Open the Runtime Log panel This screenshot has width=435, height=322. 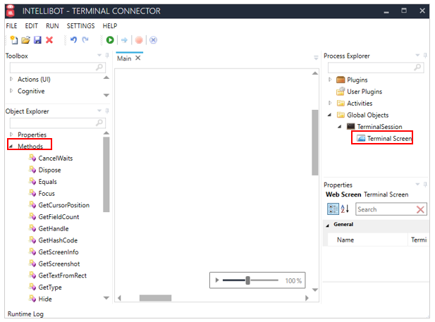25,314
